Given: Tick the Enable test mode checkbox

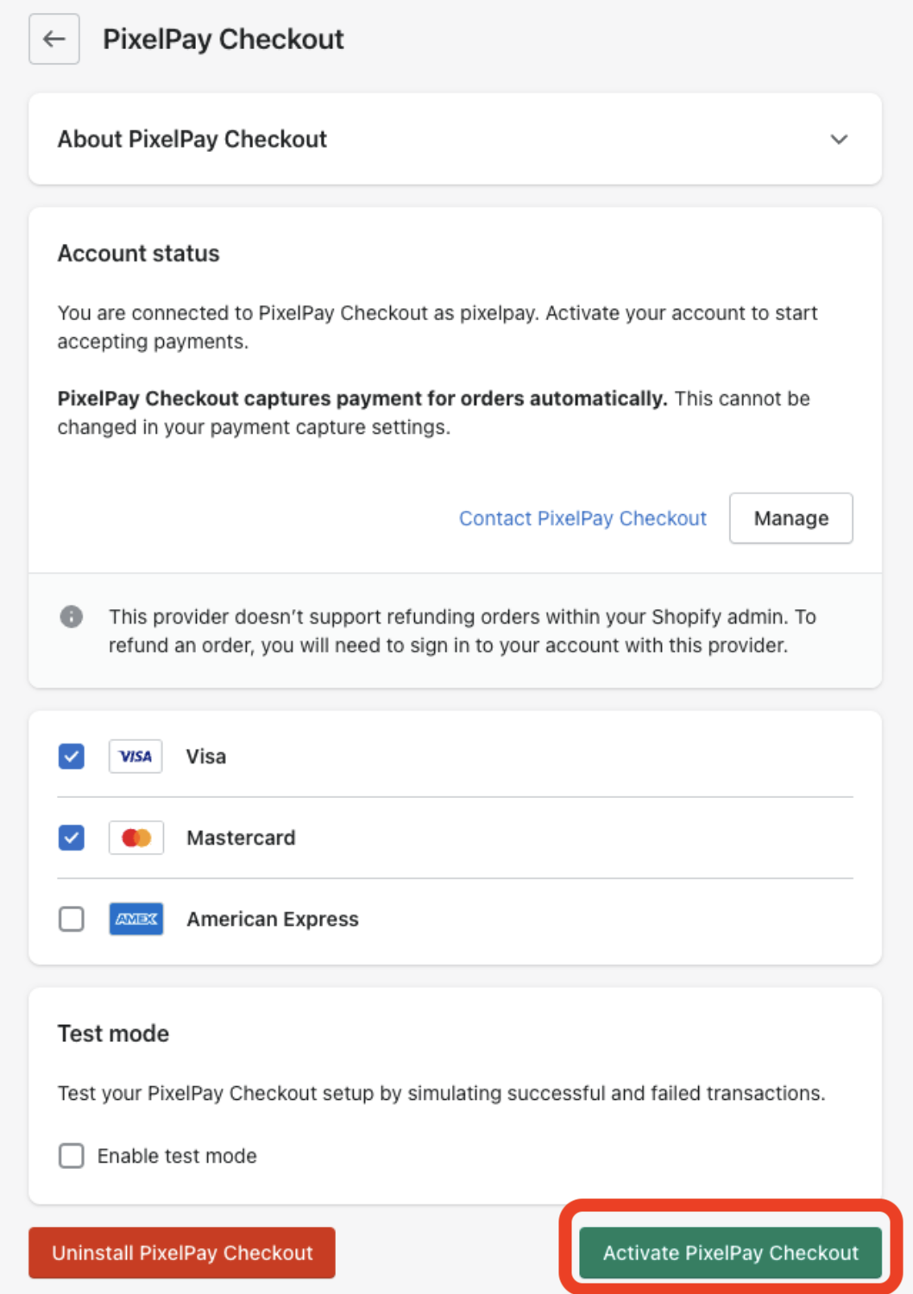Looking at the screenshot, I should click(x=72, y=1156).
